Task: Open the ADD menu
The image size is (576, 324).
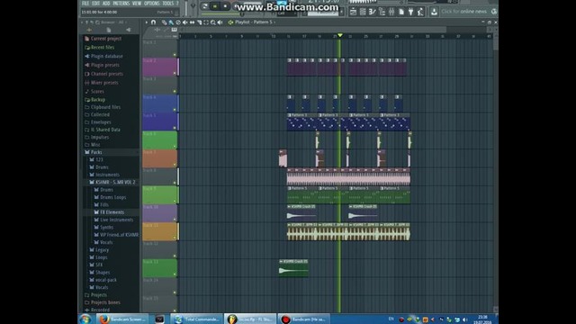Action: click(106, 4)
